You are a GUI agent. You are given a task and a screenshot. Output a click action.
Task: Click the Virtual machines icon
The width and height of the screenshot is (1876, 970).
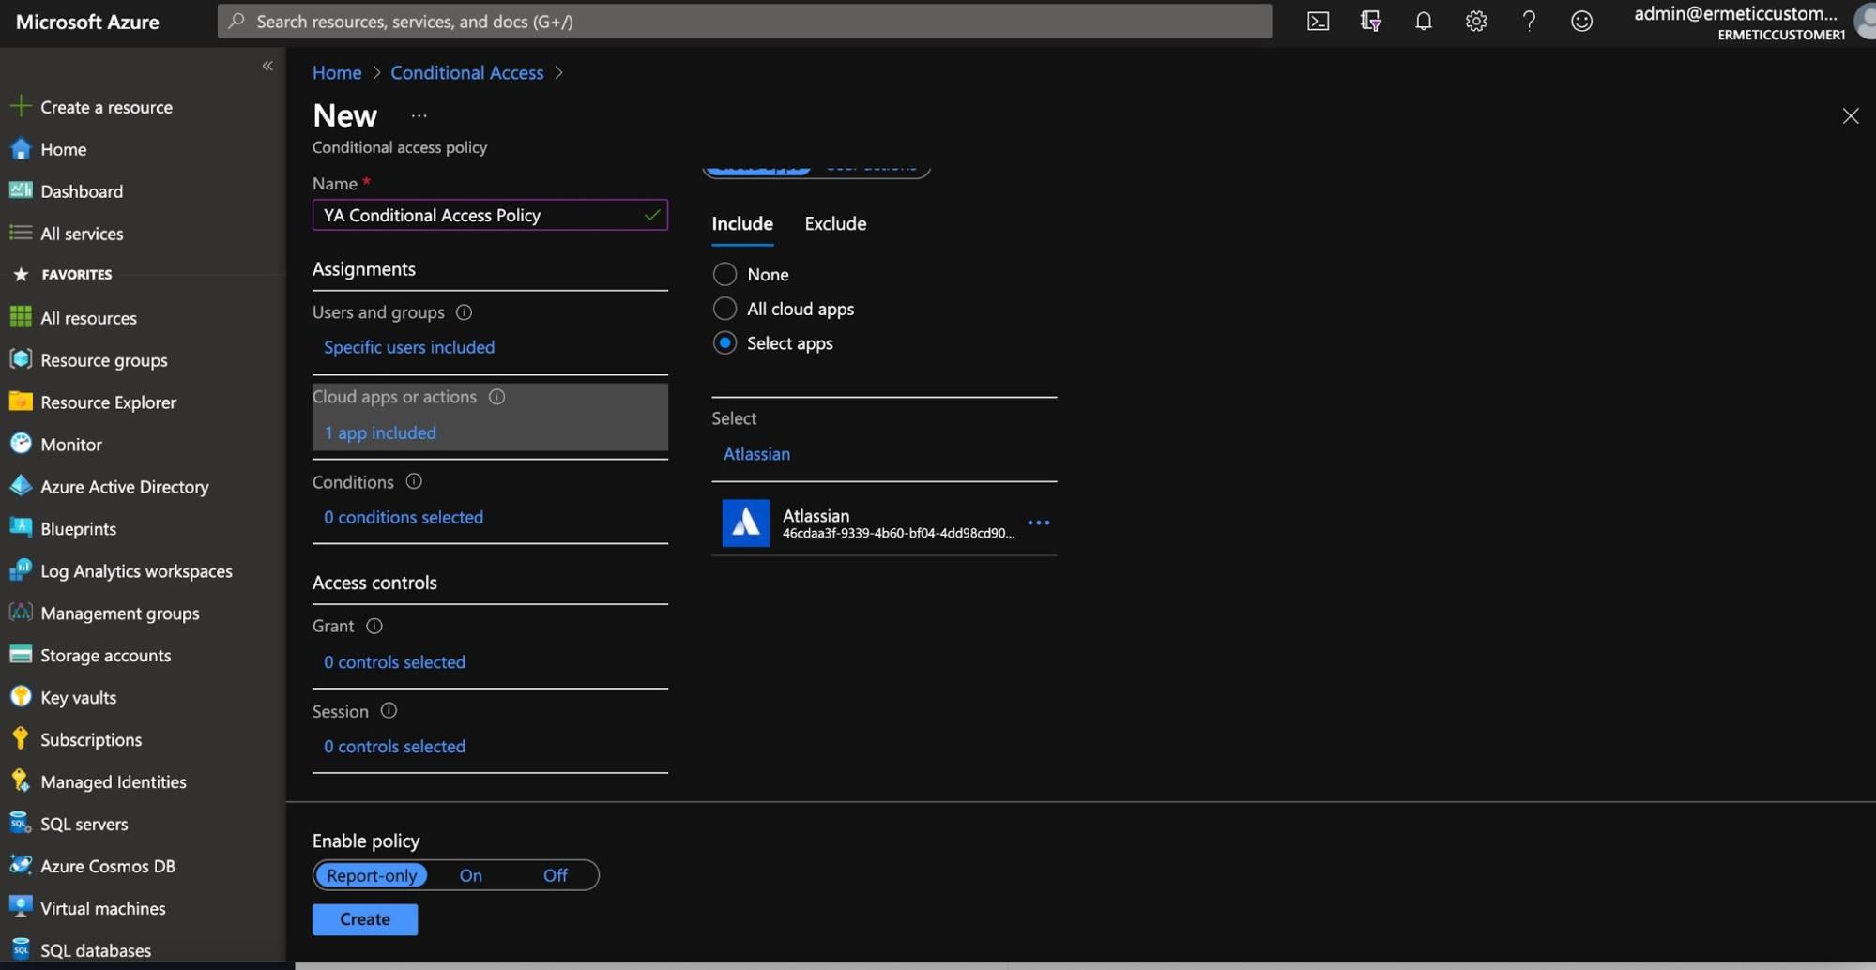[x=20, y=908]
